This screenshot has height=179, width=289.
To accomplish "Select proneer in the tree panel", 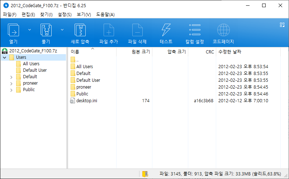I will point(30,83).
